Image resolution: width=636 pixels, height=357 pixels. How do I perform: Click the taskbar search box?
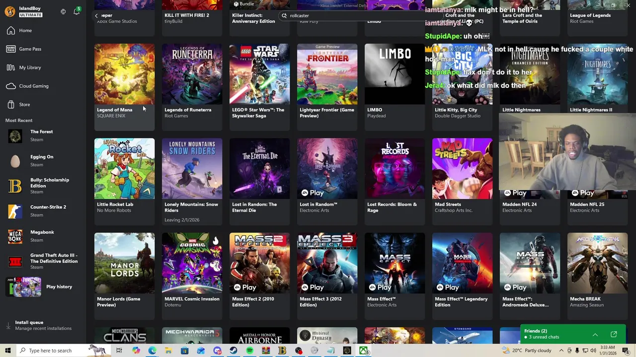65,351
